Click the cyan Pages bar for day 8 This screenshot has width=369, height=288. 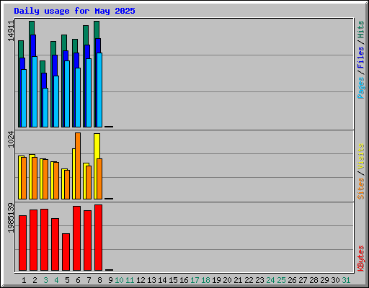click(x=99, y=90)
